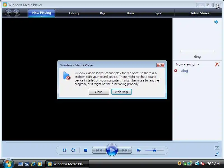Minimize the Windows Media Player window
Viewport: 224px width, 168px height.
(200, 5)
